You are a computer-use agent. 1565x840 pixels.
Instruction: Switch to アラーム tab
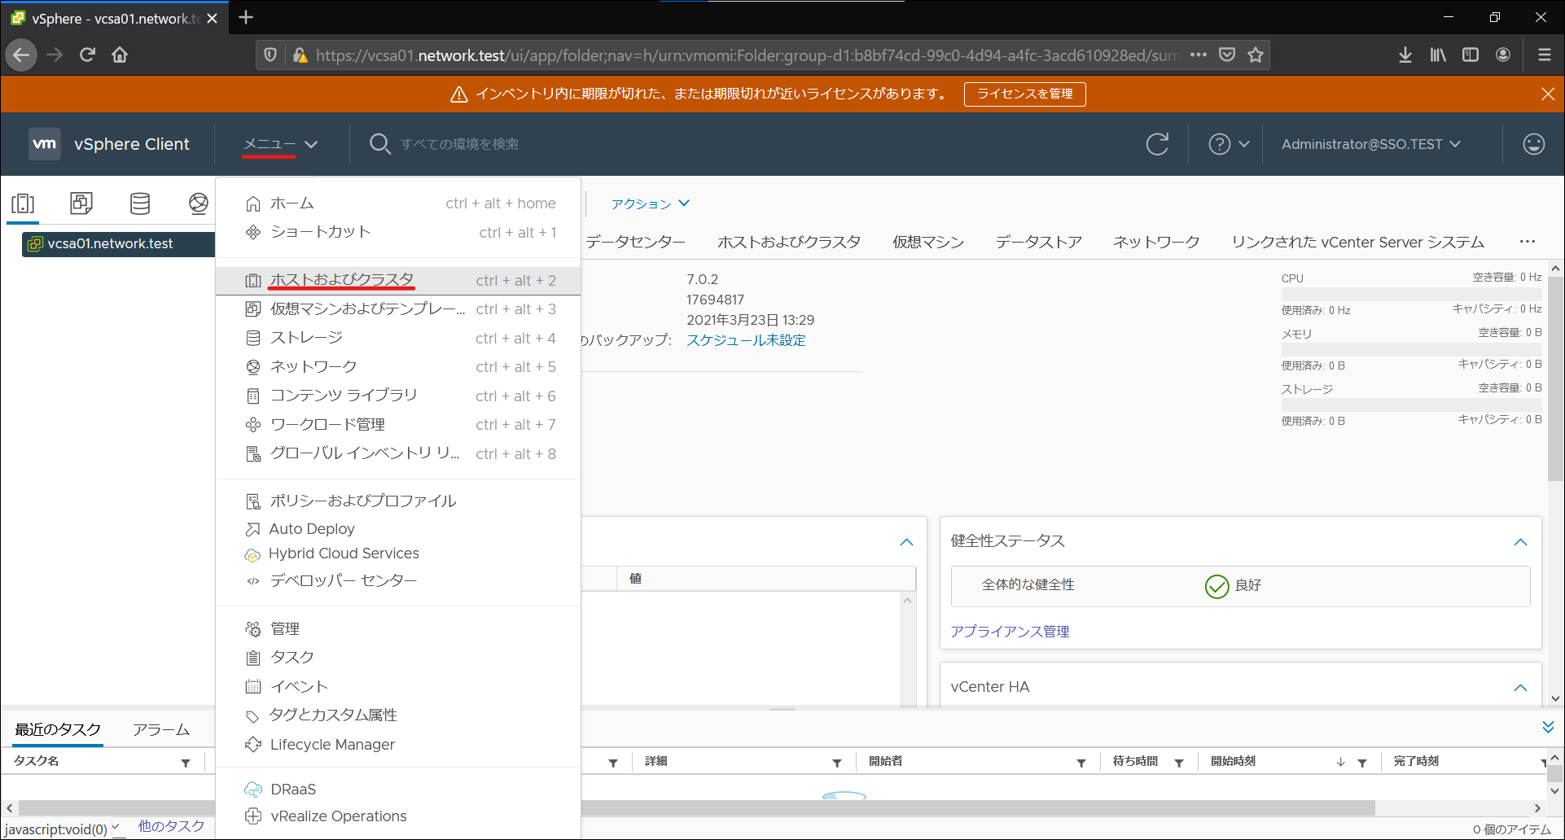tap(161, 729)
